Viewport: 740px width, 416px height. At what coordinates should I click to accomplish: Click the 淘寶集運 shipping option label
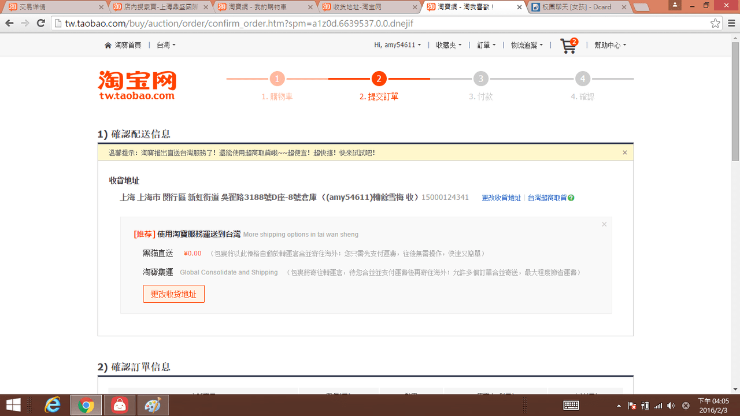(x=158, y=272)
